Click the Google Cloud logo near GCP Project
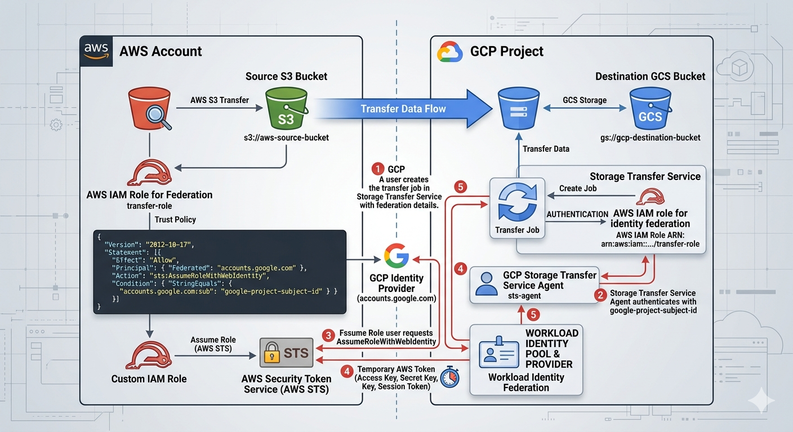The height and width of the screenshot is (432, 793). point(449,51)
